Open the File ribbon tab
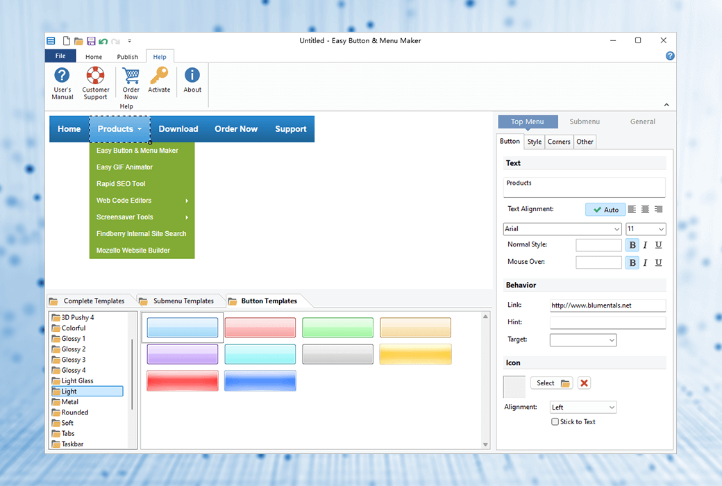 60,56
